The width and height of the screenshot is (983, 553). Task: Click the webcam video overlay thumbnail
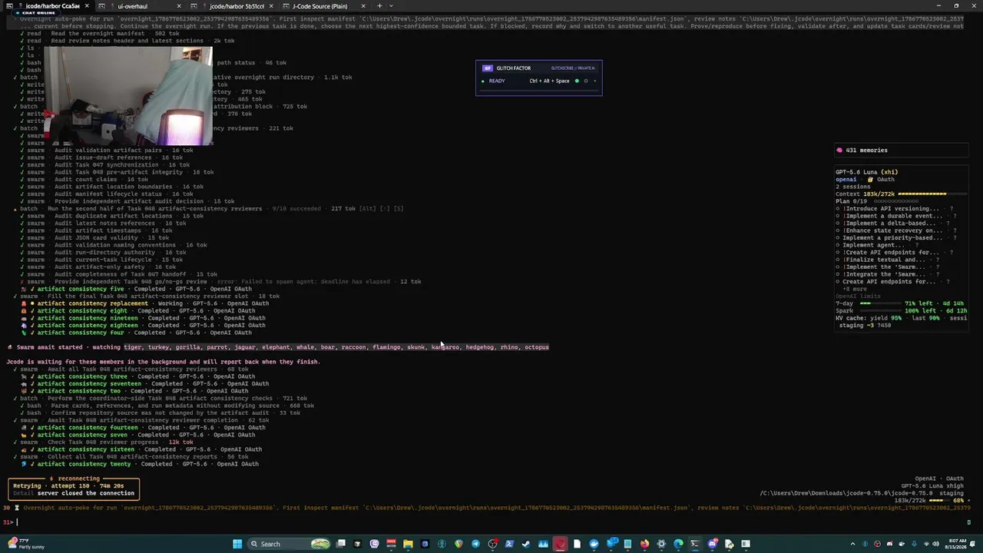(x=127, y=96)
